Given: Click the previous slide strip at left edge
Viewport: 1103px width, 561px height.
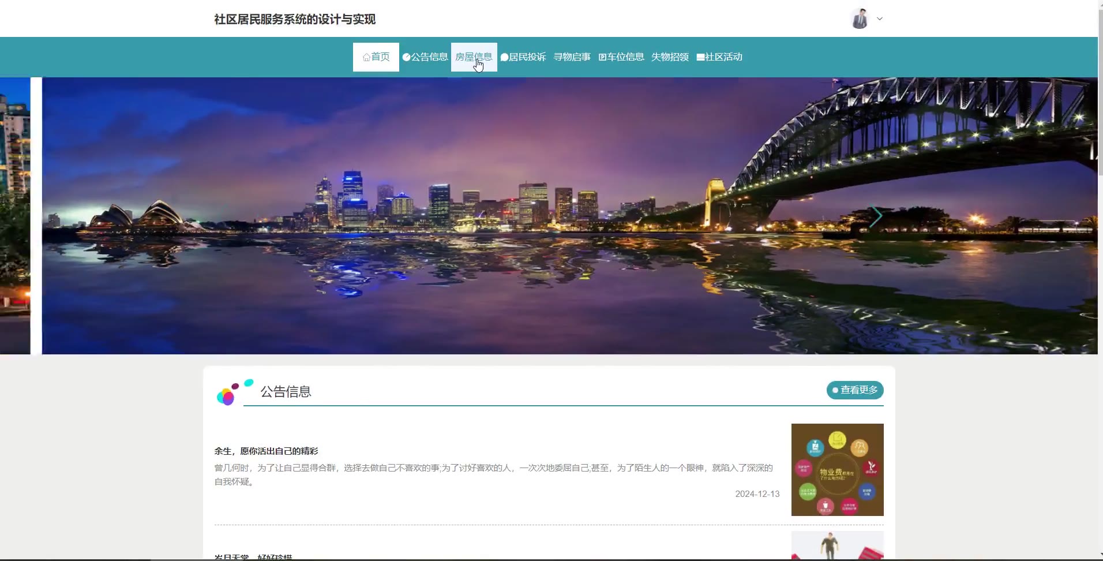Looking at the screenshot, I should (14, 216).
